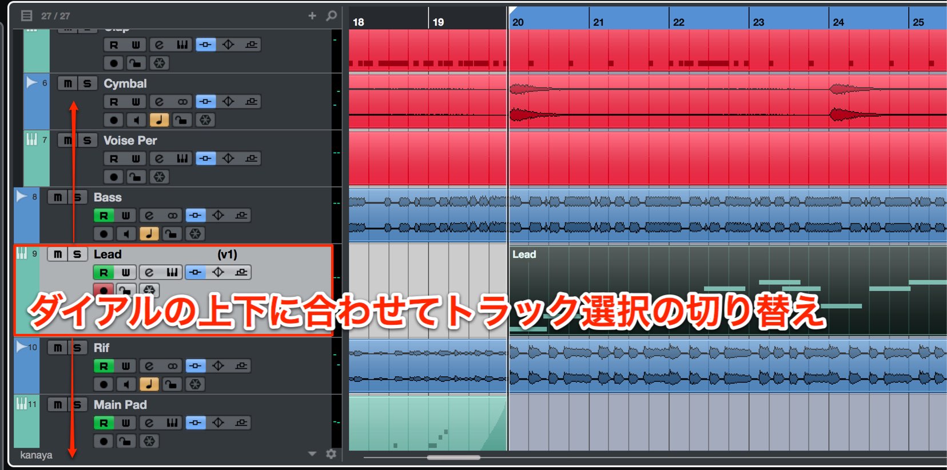Open track controls settings gear
The height and width of the screenshot is (470, 947).
tap(331, 454)
